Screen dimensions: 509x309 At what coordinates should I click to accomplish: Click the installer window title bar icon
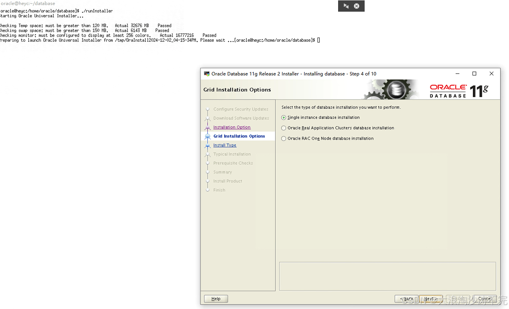click(x=207, y=74)
